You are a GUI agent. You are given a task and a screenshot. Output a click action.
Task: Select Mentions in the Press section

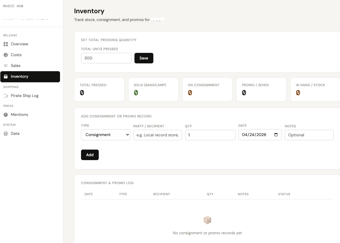click(x=19, y=114)
